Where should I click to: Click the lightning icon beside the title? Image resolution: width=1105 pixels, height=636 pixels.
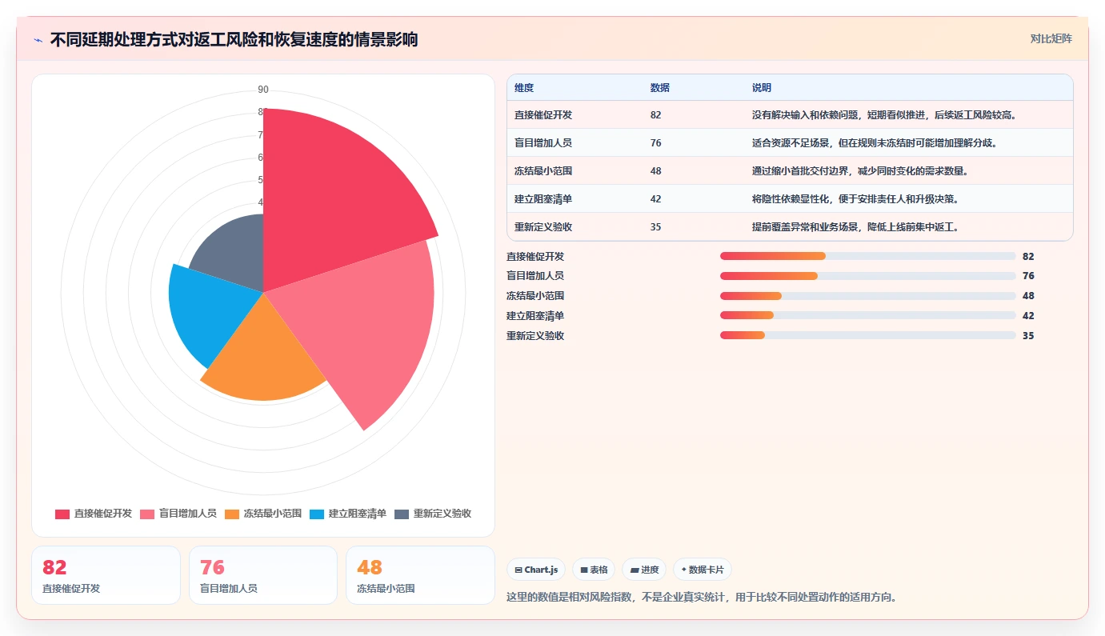38,40
